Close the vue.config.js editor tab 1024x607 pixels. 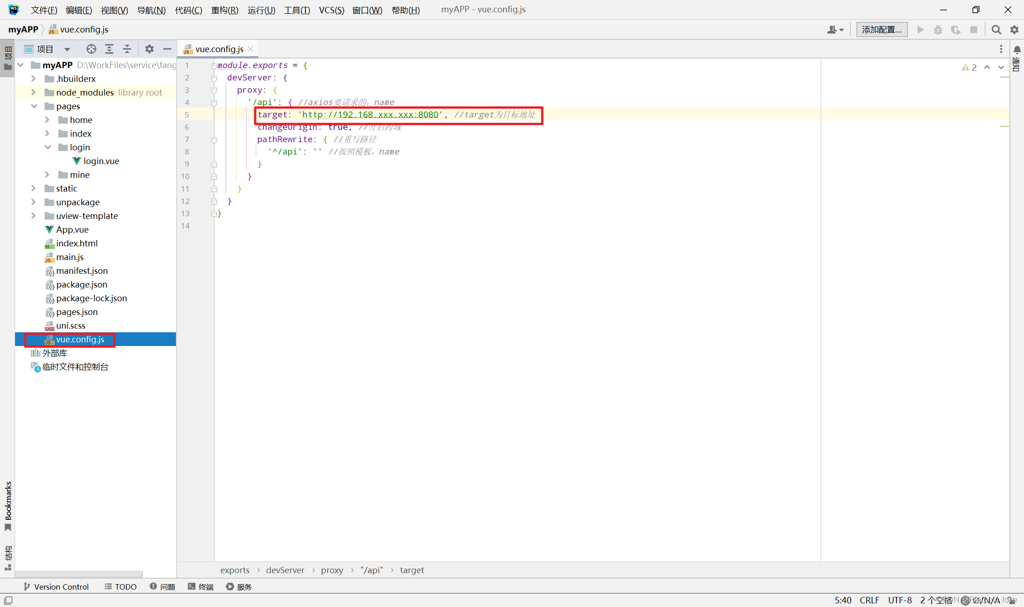click(x=251, y=49)
